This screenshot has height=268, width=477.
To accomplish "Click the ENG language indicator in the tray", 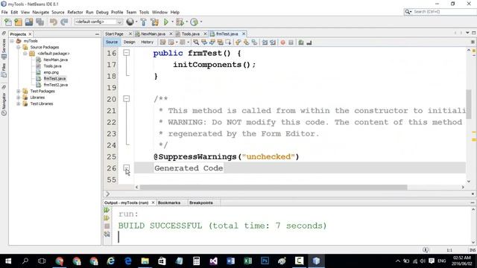I will pos(442,261).
